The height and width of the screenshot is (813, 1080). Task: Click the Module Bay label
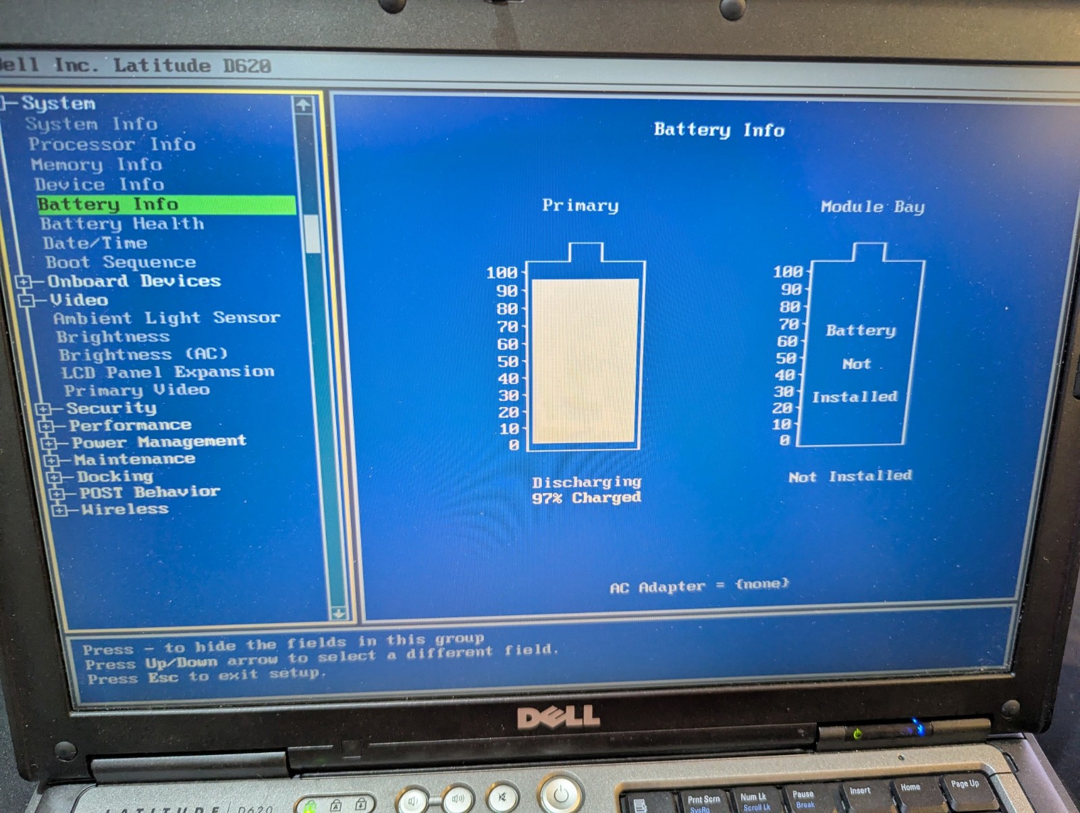[873, 207]
